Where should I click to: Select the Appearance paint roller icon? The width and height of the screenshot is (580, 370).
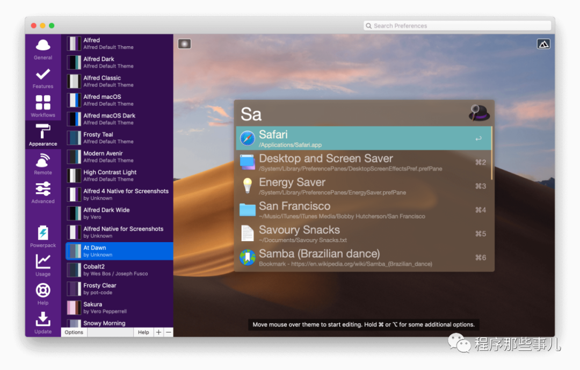click(43, 132)
